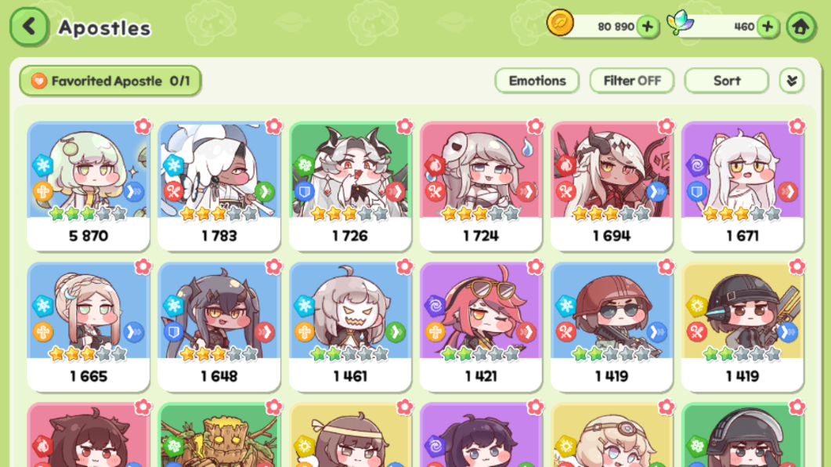Open the Sort options dropdown

coord(727,81)
